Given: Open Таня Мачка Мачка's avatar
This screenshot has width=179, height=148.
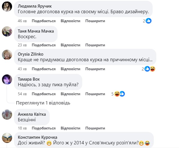Looking at the screenshot, I should point(7,31).
